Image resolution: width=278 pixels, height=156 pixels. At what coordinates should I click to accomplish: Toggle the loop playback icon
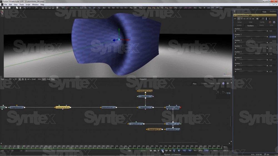point(174,150)
